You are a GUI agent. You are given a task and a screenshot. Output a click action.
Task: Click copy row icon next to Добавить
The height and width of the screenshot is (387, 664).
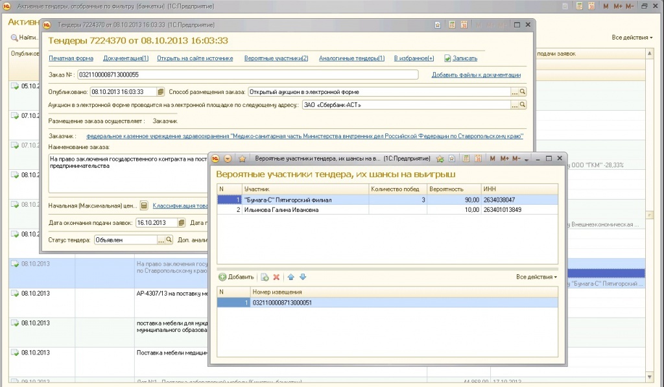265,277
